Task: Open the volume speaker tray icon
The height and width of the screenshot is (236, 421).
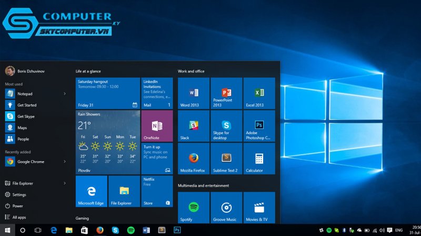Action: click(382, 230)
